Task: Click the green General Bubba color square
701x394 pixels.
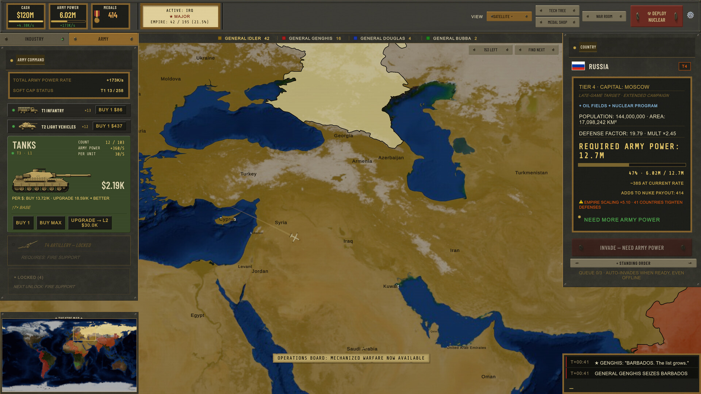Action: (x=428, y=38)
